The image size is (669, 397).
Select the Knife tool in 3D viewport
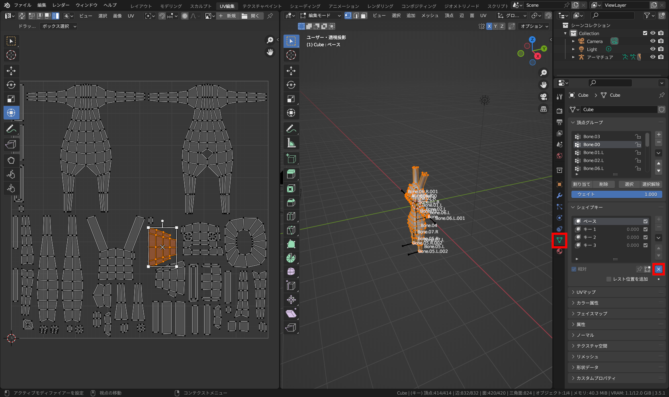[291, 230]
